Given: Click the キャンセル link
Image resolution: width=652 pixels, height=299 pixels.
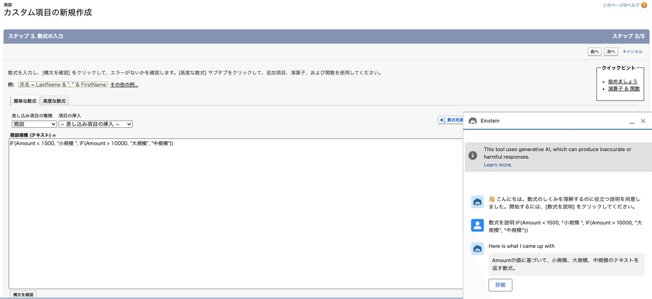Looking at the screenshot, I should tap(632, 52).
